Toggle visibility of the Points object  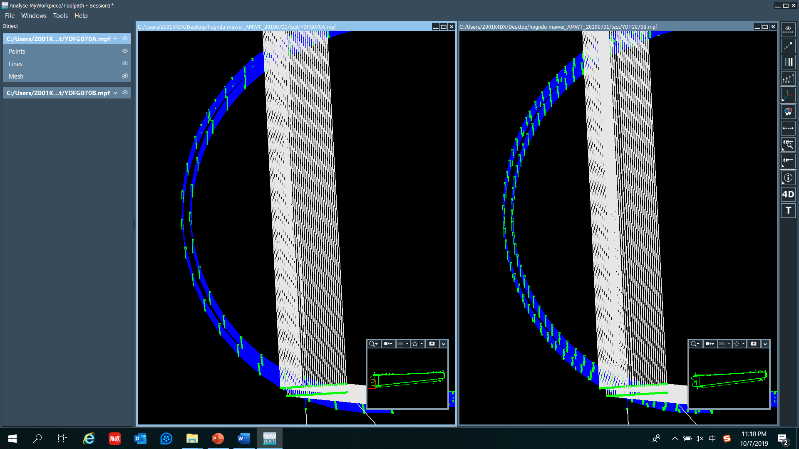coord(125,51)
